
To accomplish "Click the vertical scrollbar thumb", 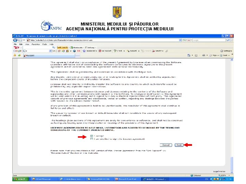I will coord(232,164).
